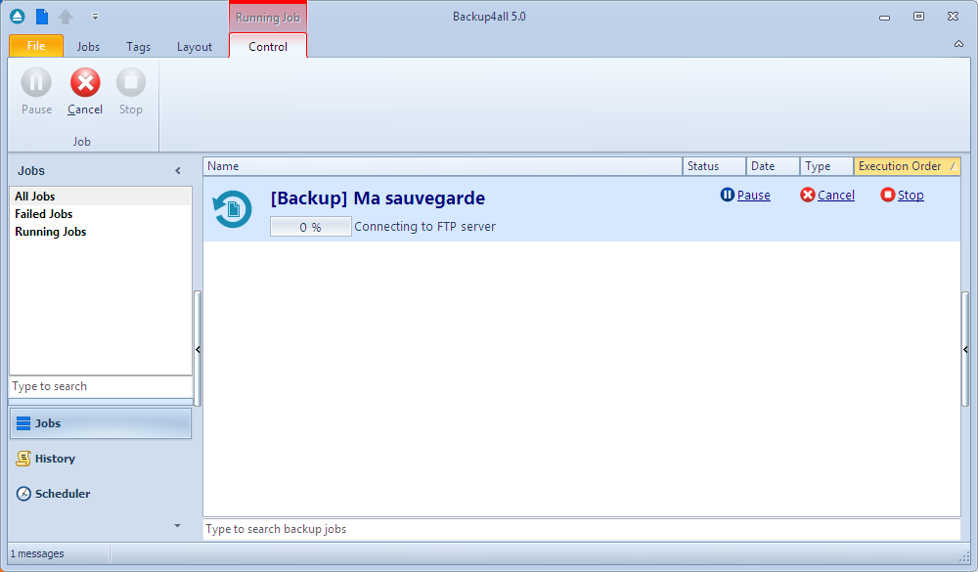Click the backup job circular arrow icon
The height and width of the screenshot is (572, 978).
pyautogui.click(x=232, y=209)
